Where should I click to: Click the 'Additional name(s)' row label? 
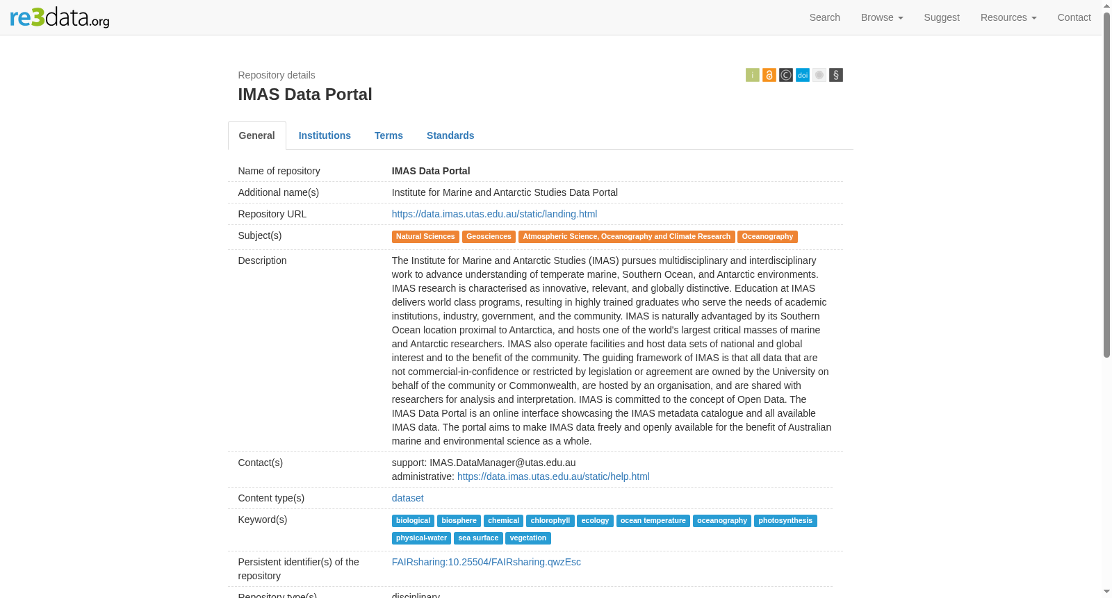pyautogui.click(x=279, y=192)
